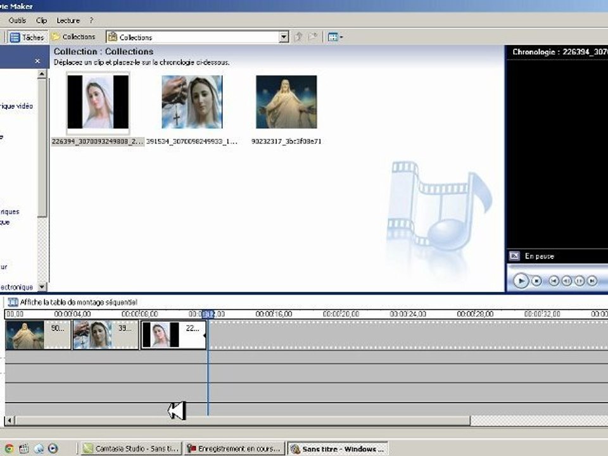Click 00:00:16,00 on the timeline ruler
Screen dimensions: 608x456
pos(274,314)
